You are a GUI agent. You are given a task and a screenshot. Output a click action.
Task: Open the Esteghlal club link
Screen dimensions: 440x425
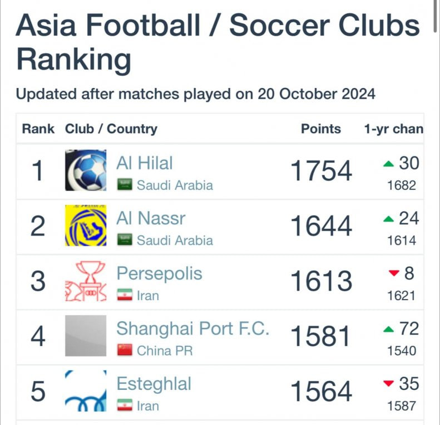pos(154,384)
